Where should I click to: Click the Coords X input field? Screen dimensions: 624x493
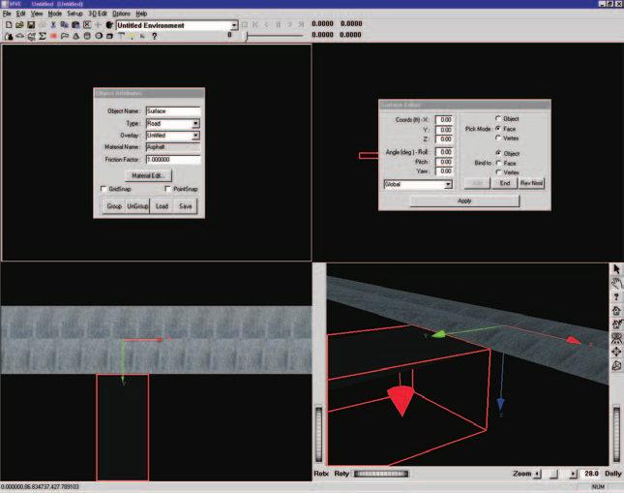point(444,119)
